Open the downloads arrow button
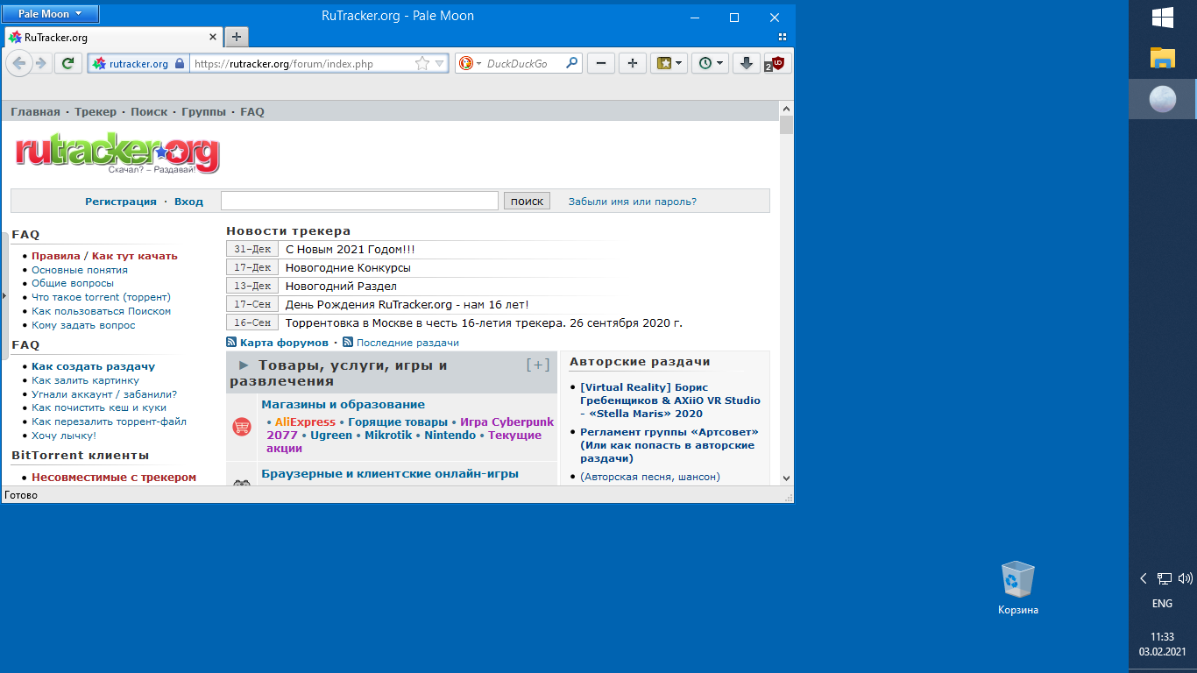The image size is (1197, 673). point(747,63)
